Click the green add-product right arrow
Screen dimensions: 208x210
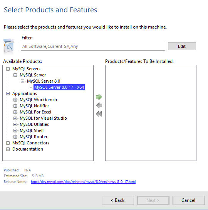99,97
